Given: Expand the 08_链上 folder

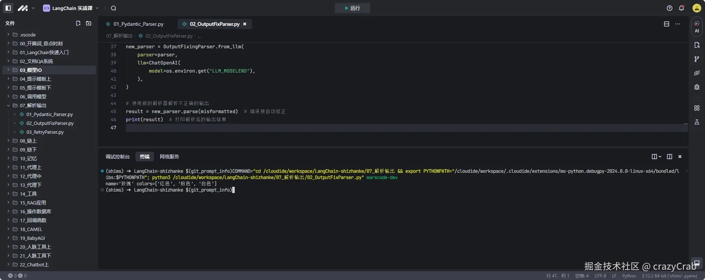Looking at the screenshot, I should [x=28, y=141].
